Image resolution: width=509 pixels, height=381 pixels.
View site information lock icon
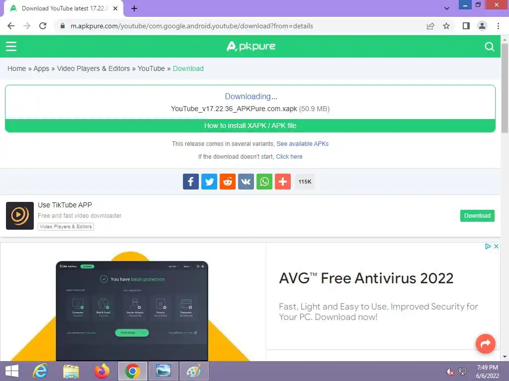pos(63,26)
